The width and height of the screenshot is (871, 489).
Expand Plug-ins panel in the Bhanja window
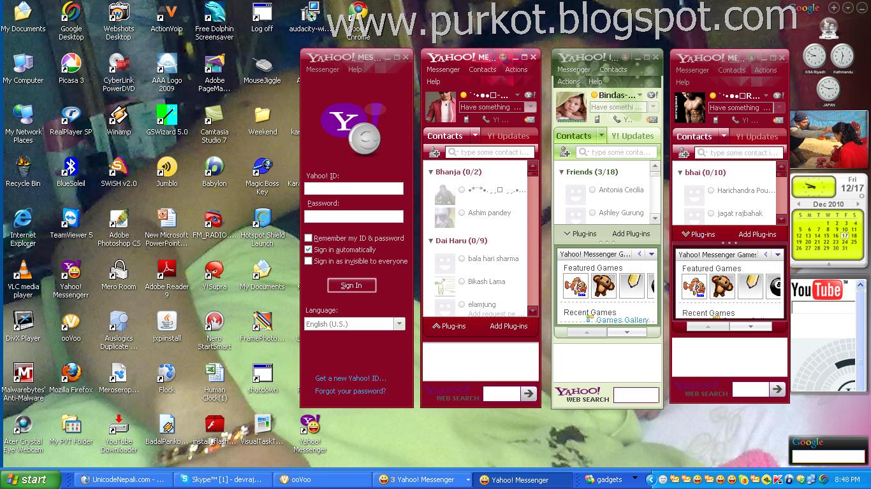pyautogui.click(x=449, y=326)
